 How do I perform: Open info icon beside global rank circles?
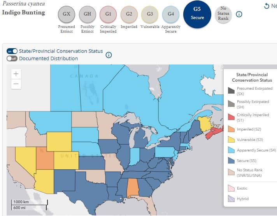click(239, 14)
